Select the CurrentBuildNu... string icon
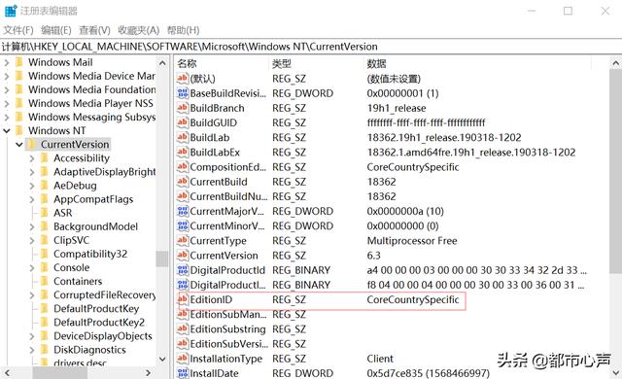The height and width of the screenshot is (379, 622). point(183,196)
